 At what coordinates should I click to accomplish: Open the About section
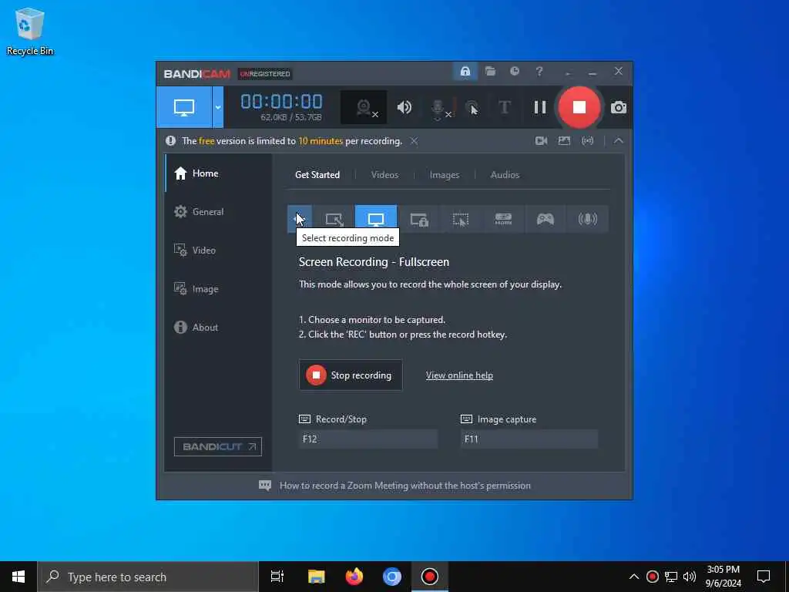tap(218, 327)
